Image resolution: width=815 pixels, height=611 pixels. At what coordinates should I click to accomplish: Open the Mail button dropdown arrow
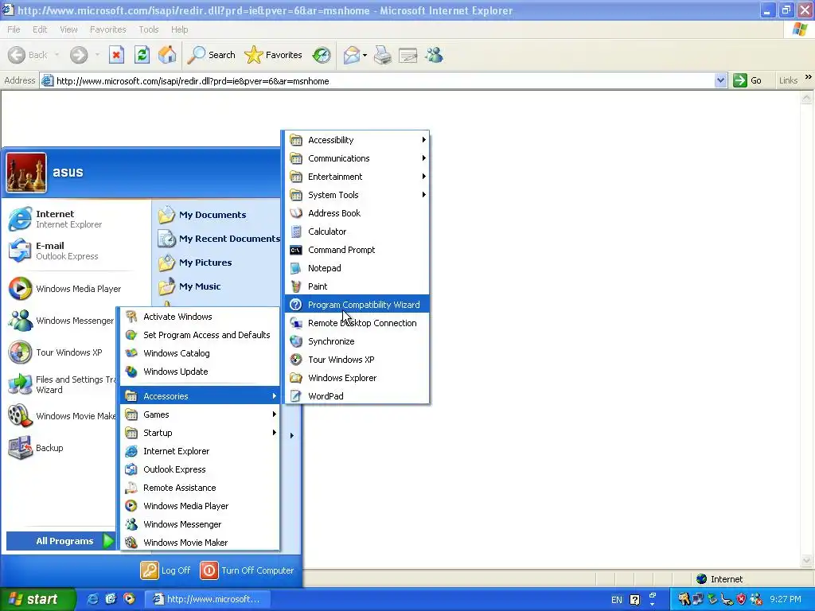pos(365,55)
